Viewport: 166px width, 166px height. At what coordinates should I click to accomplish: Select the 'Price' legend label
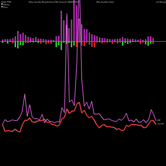pyautogui.click(x=5, y=7)
